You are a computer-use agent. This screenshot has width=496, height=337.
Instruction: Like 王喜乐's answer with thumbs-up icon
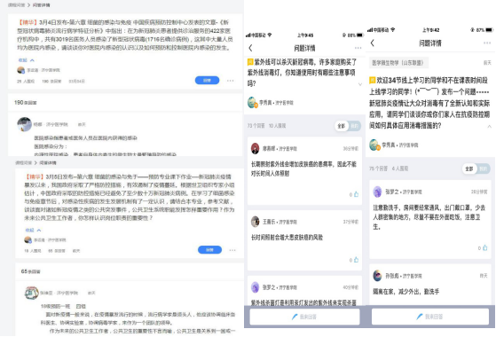pyautogui.click(x=356, y=260)
